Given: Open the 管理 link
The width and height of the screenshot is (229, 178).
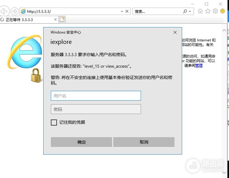Looking at the screenshot, I should pyautogui.click(x=199, y=65).
